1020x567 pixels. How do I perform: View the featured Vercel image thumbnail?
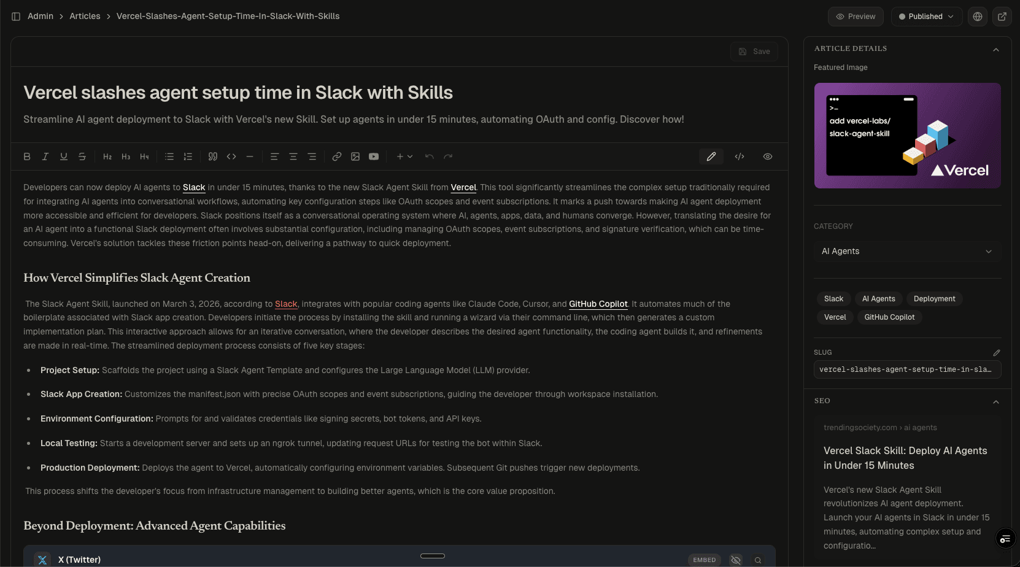(x=907, y=136)
